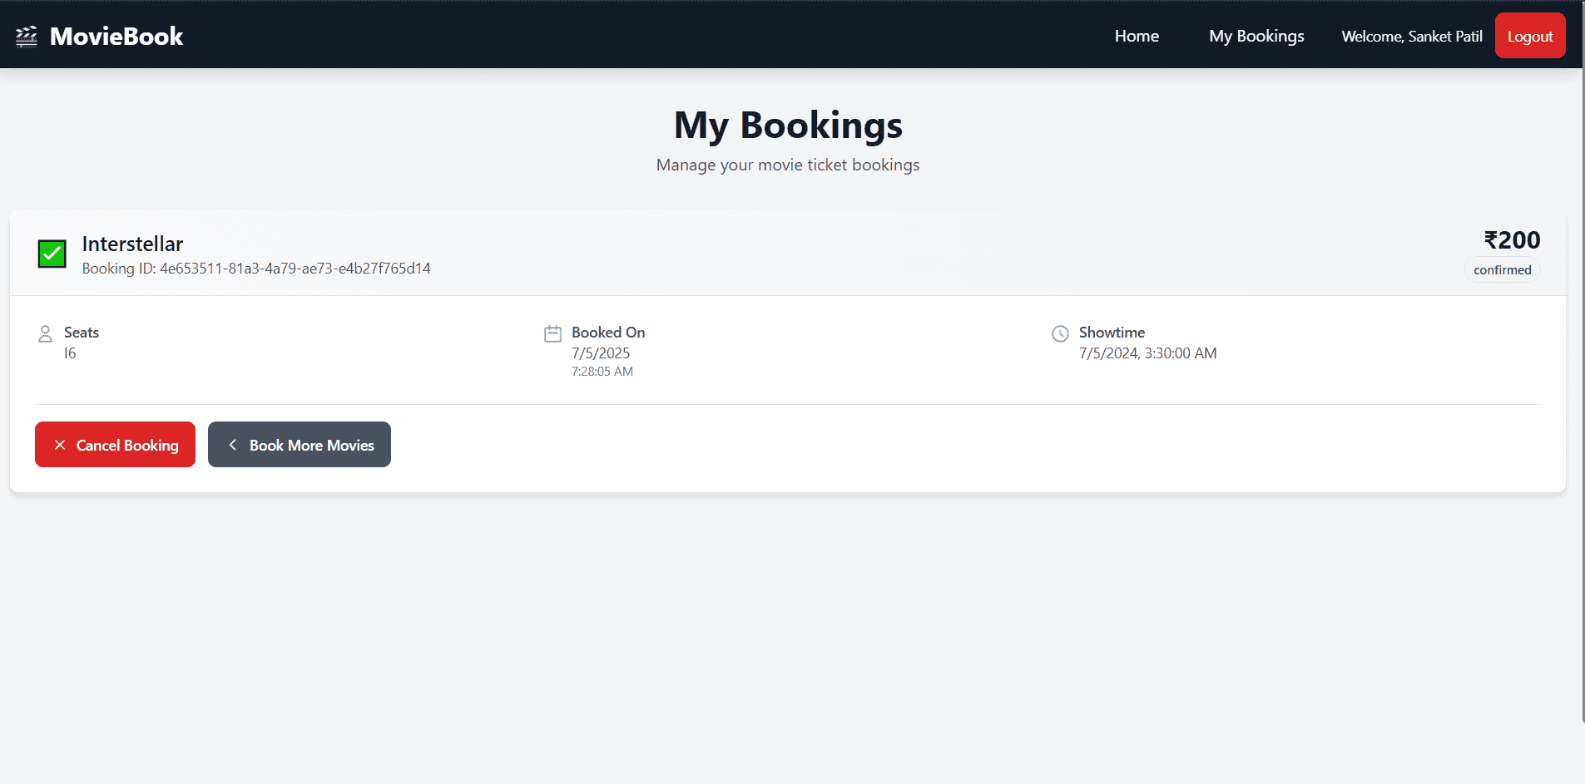Click the seat number I6
1585x784 pixels.
click(x=70, y=353)
